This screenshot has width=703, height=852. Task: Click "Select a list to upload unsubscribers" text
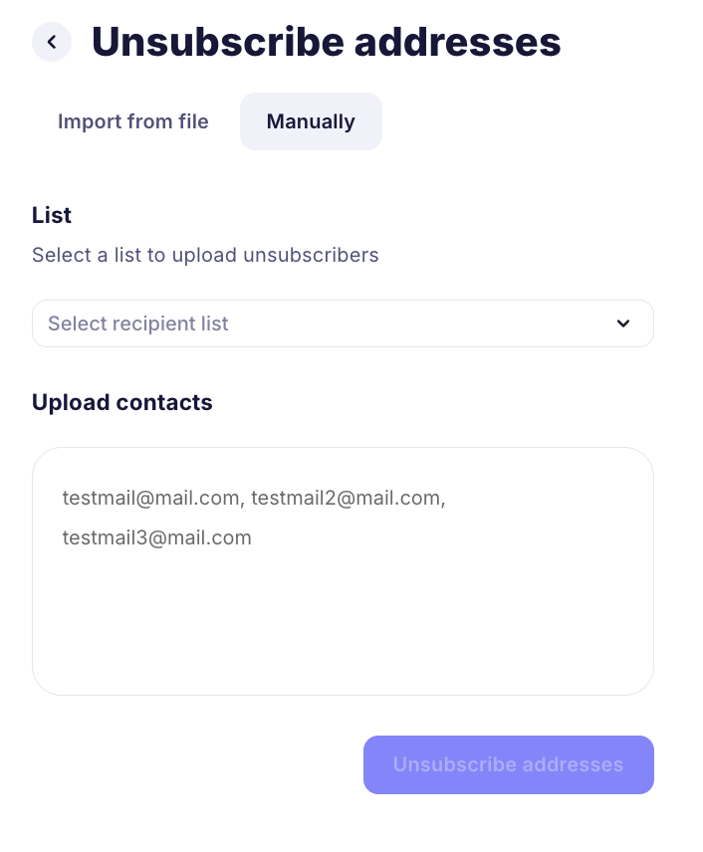[x=205, y=255]
